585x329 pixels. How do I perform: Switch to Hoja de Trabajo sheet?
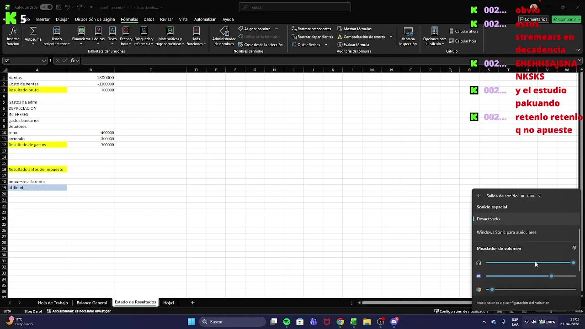tap(53, 302)
